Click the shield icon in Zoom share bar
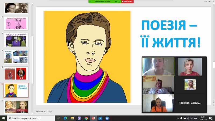The image size is (215, 121). point(116,2)
